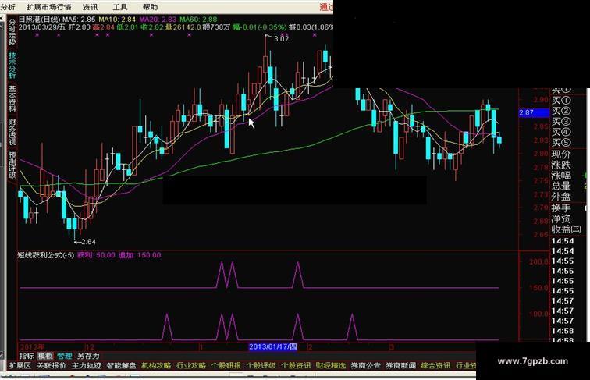Click the 100.0 indicator axis label
The image size is (590, 380).
[538, 314]
